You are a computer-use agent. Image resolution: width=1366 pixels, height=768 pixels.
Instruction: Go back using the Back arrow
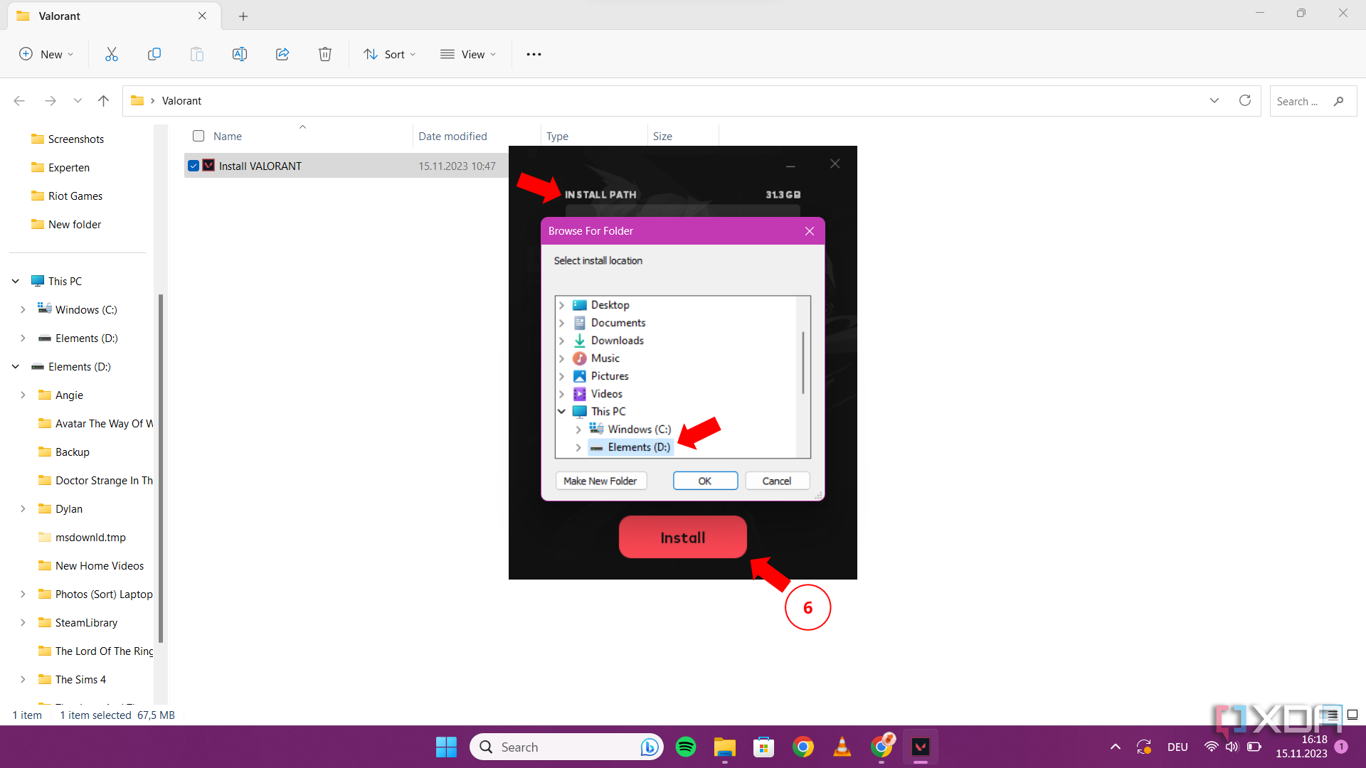[19, 101]
